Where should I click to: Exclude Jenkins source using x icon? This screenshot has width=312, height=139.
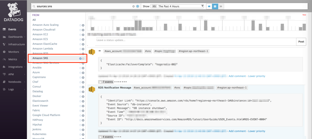click(83, 130)
